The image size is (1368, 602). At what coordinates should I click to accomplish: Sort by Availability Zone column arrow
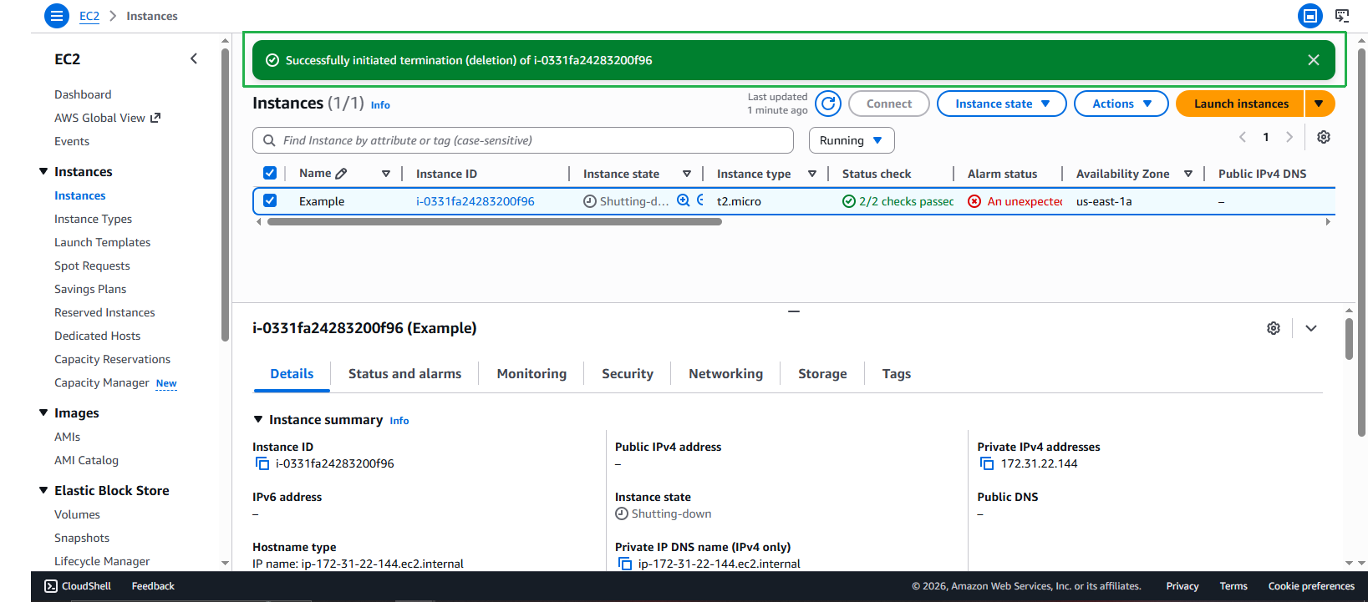(x=1188, y=174)
